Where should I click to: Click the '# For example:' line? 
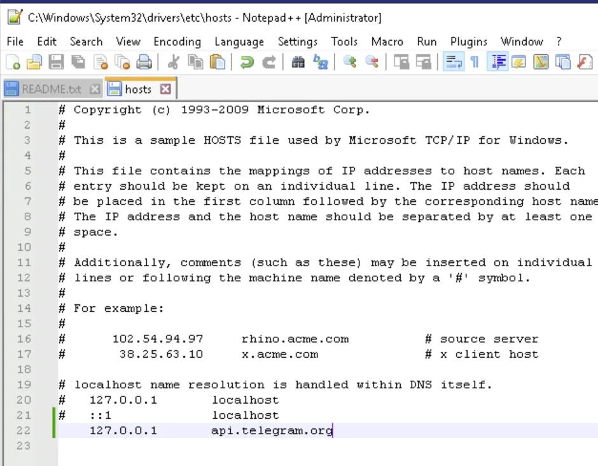[x=111, y=308]
